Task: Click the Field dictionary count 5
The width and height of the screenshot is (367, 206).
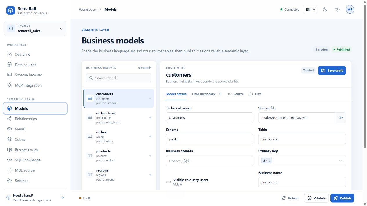Action: (219, 94)
